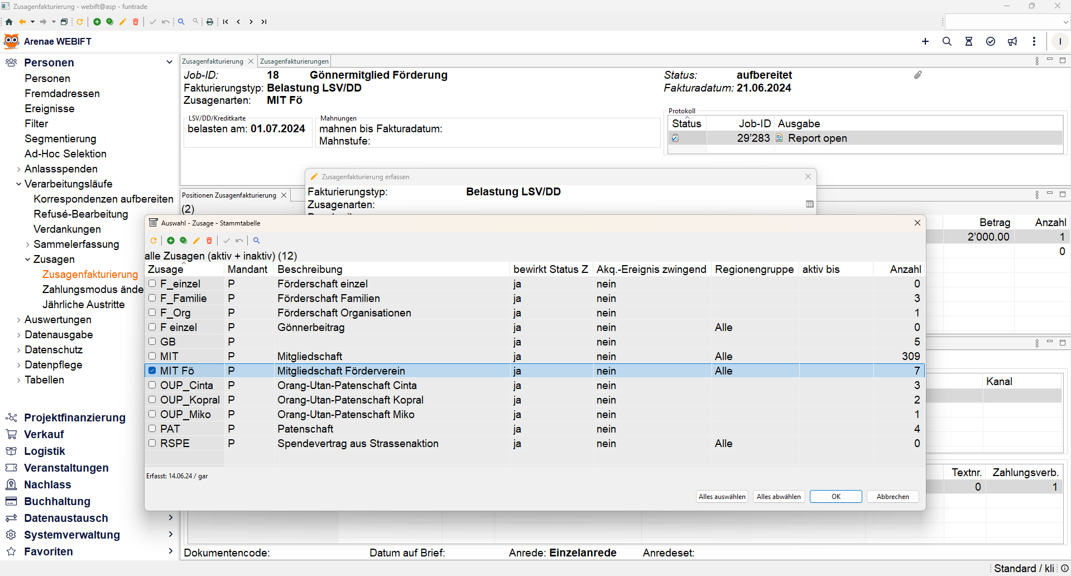Open the hourglass icon in header
Image resolution: width=1071 pixels, height=576 pixels.
pos(969,41)
